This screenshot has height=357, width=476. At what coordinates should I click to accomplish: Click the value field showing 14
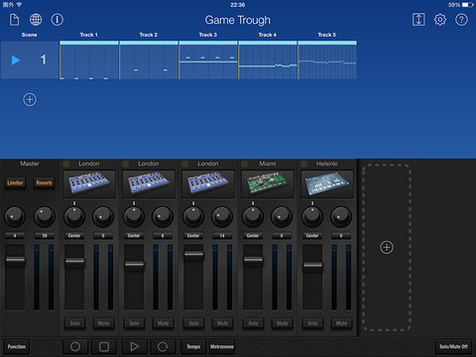coord(222,236)
